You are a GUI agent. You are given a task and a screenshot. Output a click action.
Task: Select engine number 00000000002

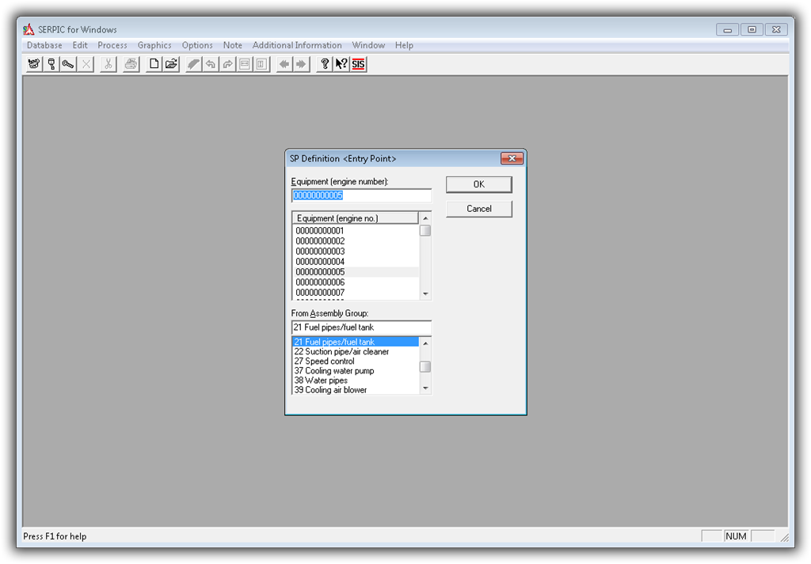coord(356,241)
